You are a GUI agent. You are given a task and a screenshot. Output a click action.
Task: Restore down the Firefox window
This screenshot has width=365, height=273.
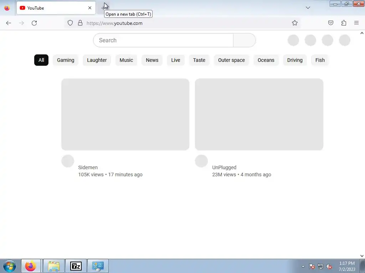(347, 4)
